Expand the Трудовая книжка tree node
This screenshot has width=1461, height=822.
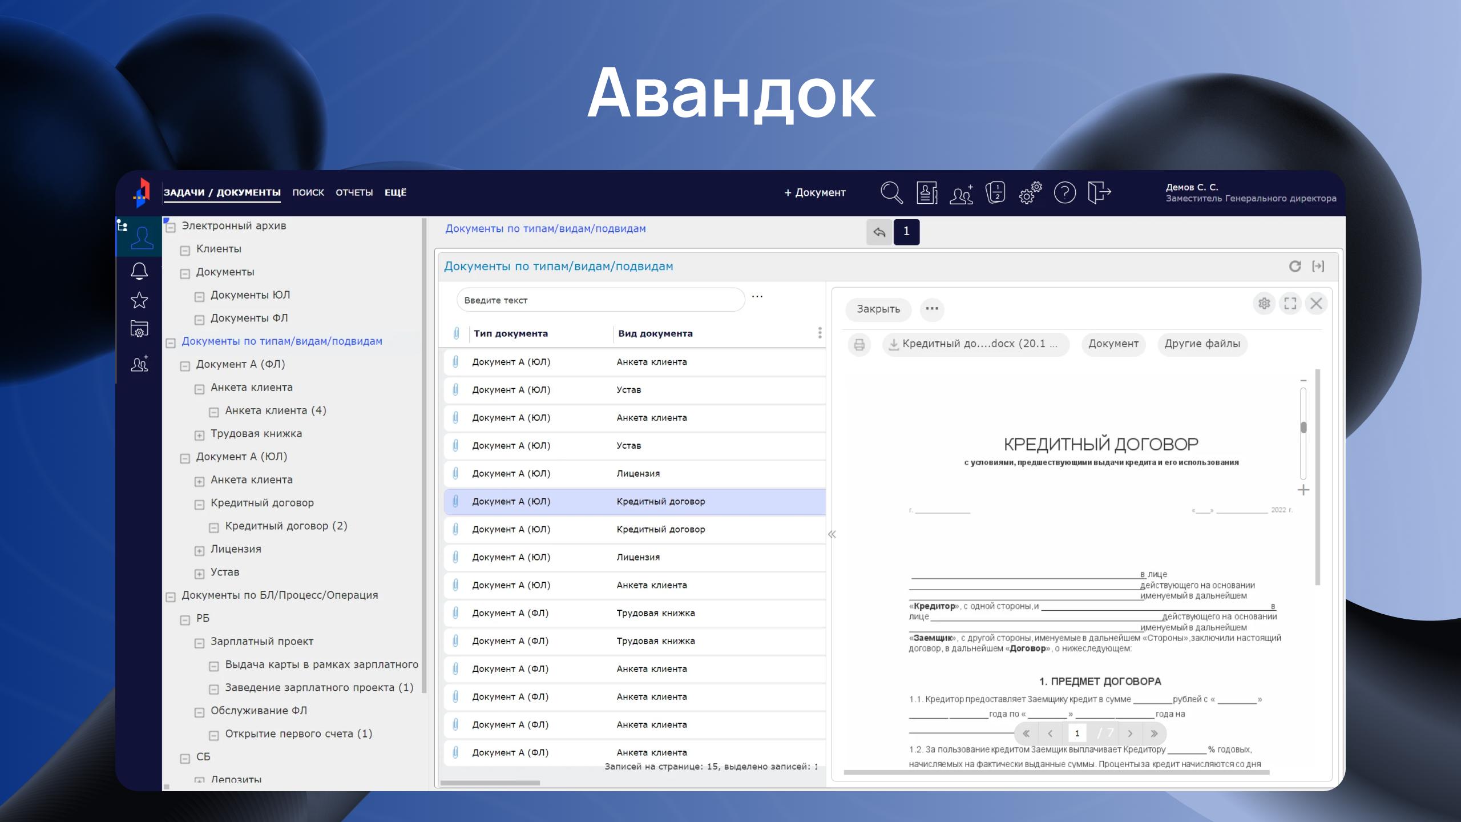pos(199,436)
